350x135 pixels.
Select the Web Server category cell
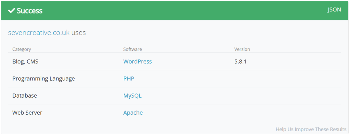[27, 113]
